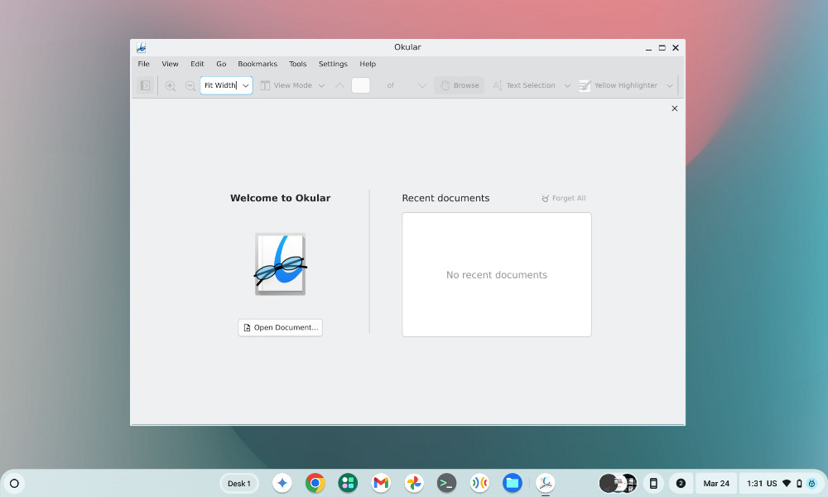828x497 pixels.
Task: Click the Forget All button
Action: pos(563,198)
